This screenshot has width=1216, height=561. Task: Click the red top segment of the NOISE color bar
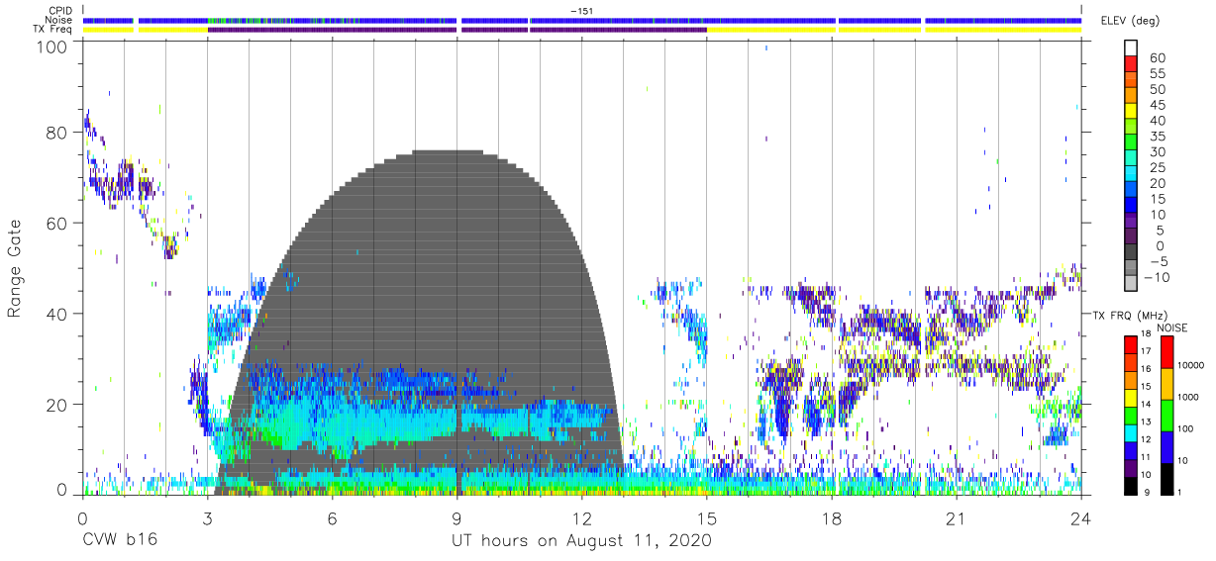pyautogui.click(x=1167, y=352)
